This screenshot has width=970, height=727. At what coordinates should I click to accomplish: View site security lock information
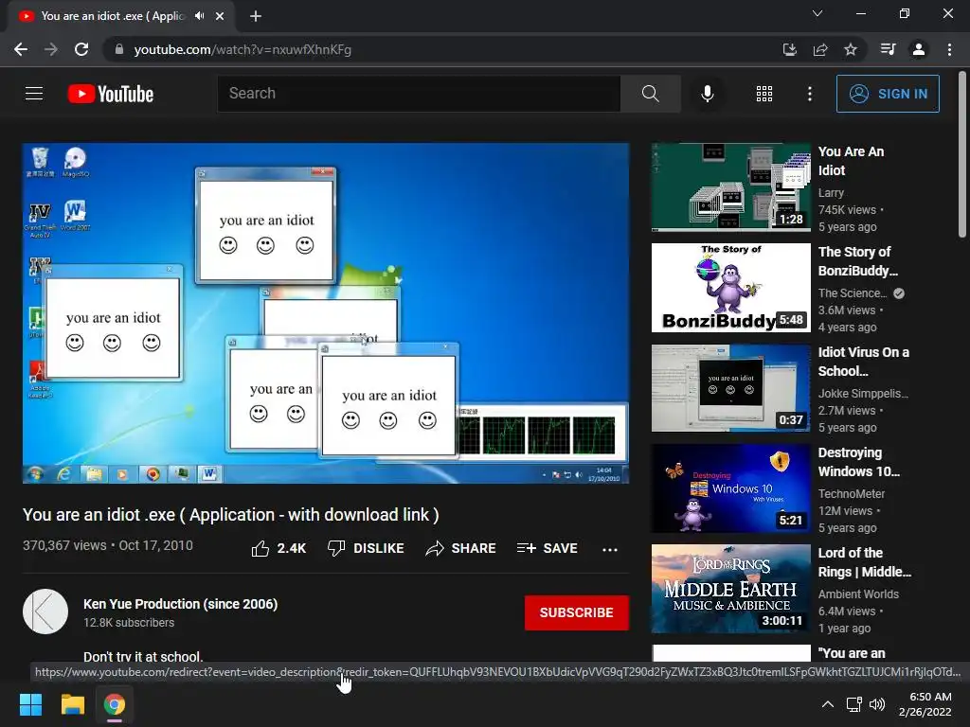(119, 49)
